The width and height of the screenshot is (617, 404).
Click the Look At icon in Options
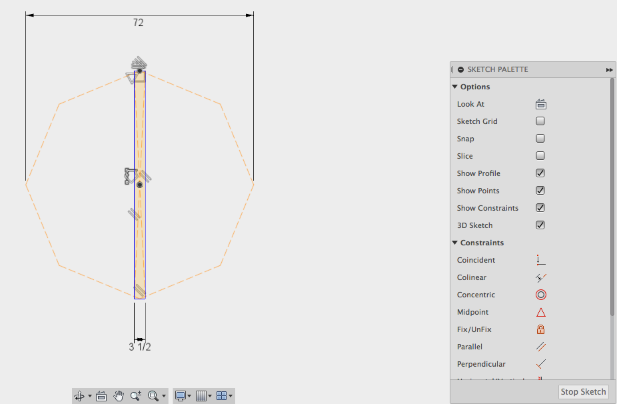[x=540, y=103]
